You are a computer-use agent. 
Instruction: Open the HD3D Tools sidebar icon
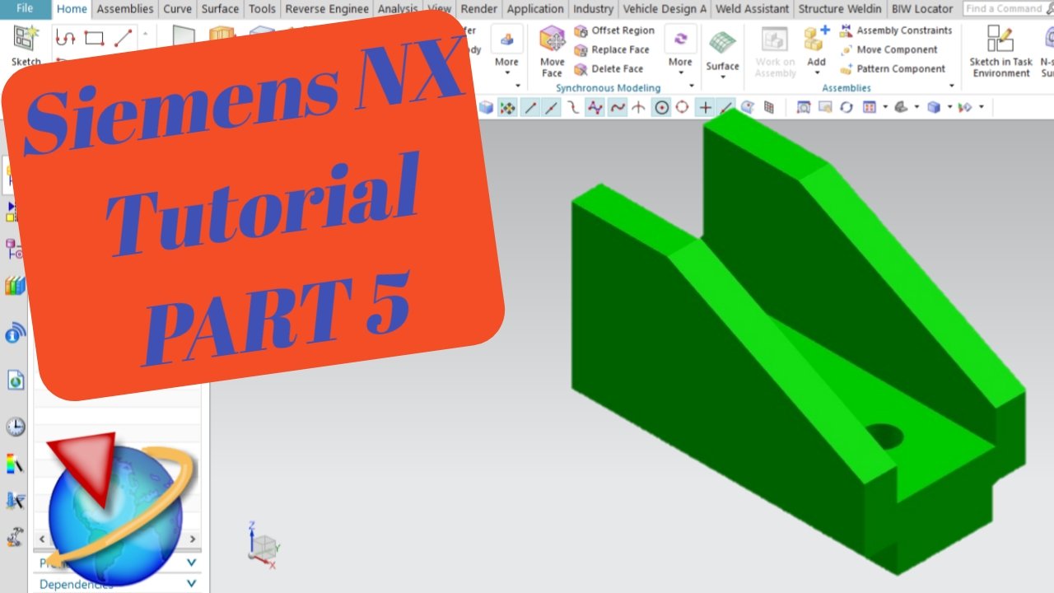coord(15,334)
